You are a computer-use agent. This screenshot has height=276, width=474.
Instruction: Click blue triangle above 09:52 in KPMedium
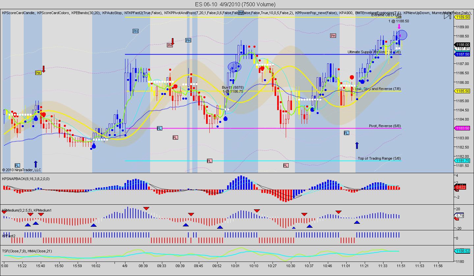pos(220,227)
